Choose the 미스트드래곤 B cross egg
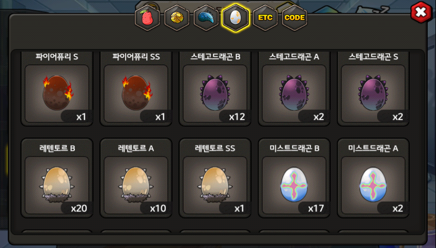The image size is (436, 248). (294, 185)
